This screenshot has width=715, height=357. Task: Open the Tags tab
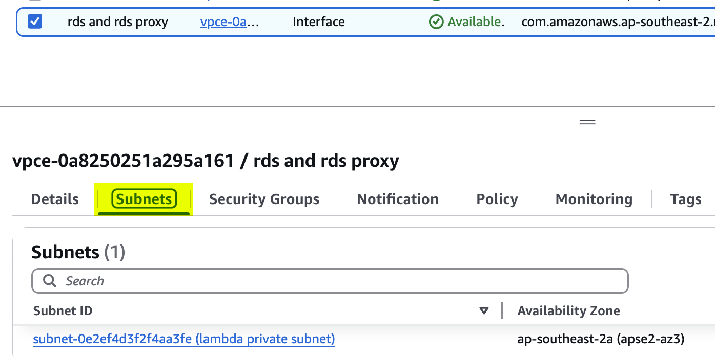click(x=686, y=199)
